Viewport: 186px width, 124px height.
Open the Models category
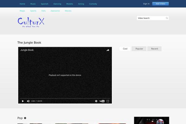pos(70,4)
